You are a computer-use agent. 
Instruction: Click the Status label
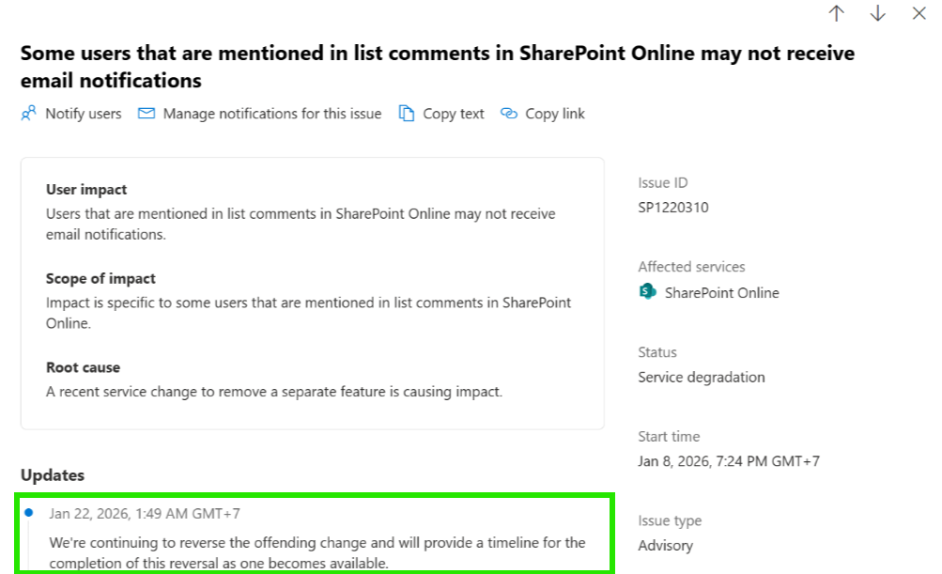tap(657, 352)
